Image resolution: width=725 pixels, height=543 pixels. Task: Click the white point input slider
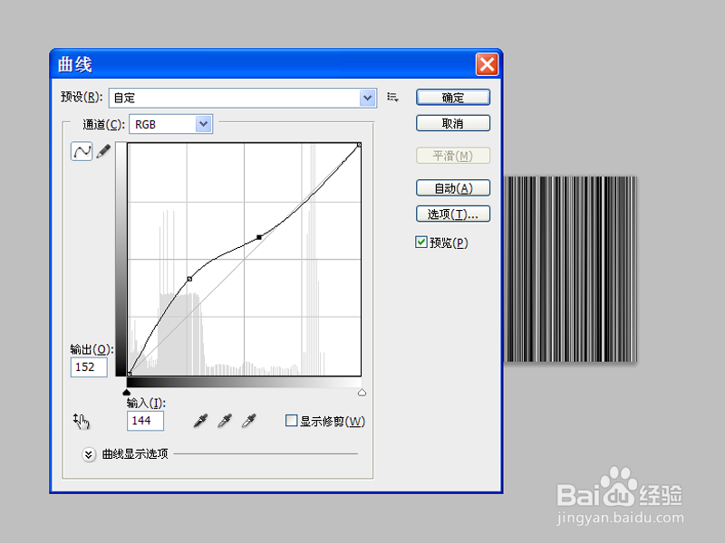(362, 393)
